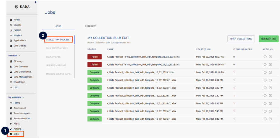Click the info icon for first Failed job
This screenshot has height=140, width=280.
click(265, 57)
